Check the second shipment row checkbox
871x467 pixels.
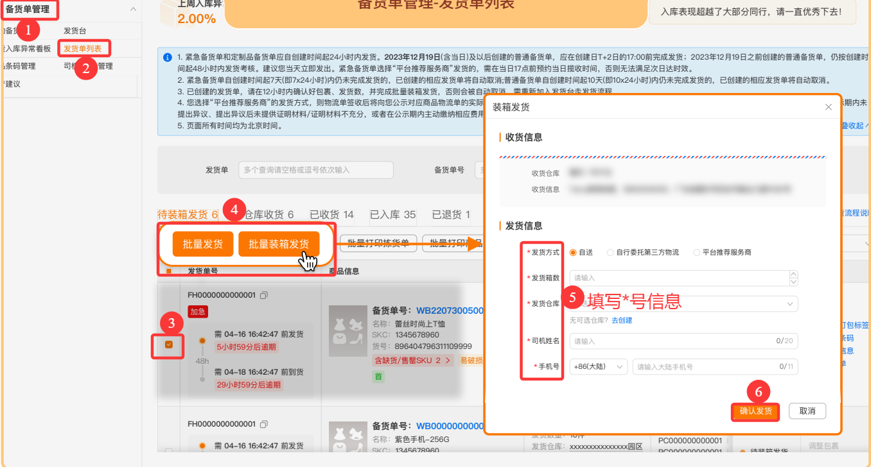tap(169, 452)
